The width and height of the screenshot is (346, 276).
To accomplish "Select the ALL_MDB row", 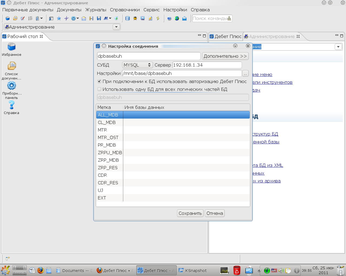I will (173, 115).
